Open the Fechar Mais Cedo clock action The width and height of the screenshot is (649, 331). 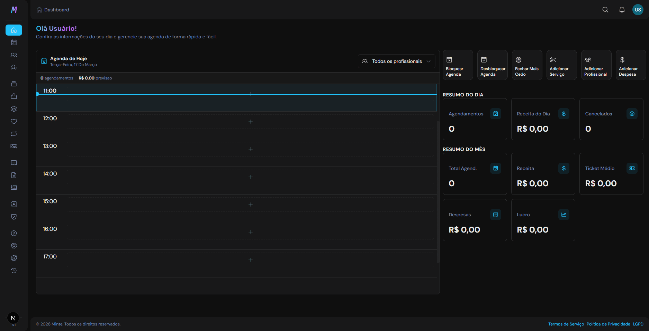pyautogui.click(x=526, y=65)
